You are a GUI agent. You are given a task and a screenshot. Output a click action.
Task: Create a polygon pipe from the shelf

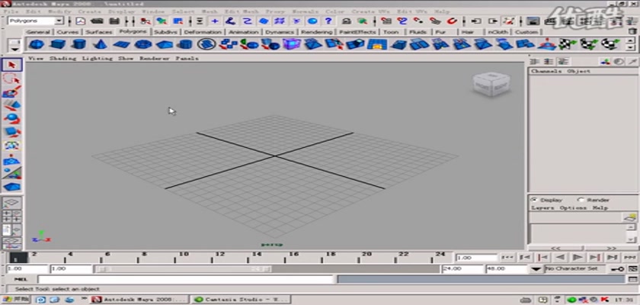click(x=186, y=44)
